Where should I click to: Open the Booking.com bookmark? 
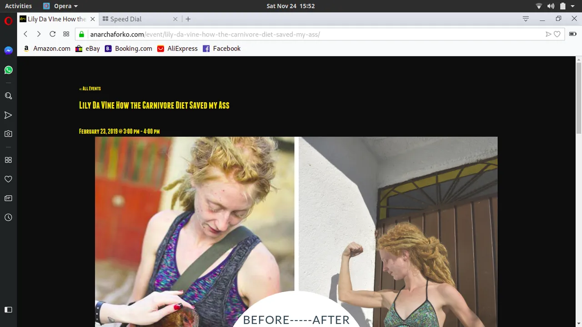click(x=129, y=49)
